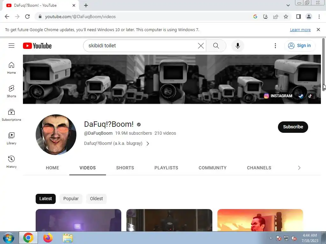
Task: Click the Google icon in the address bar
Action: coord(255,17)
